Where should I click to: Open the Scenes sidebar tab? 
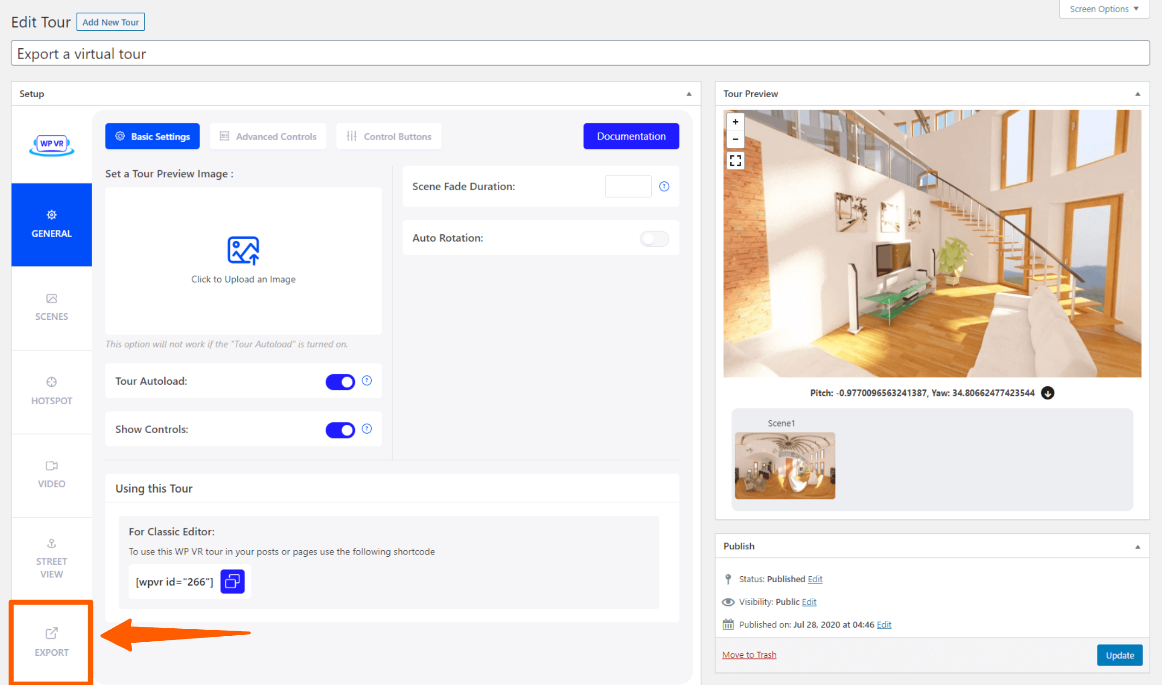51,308
